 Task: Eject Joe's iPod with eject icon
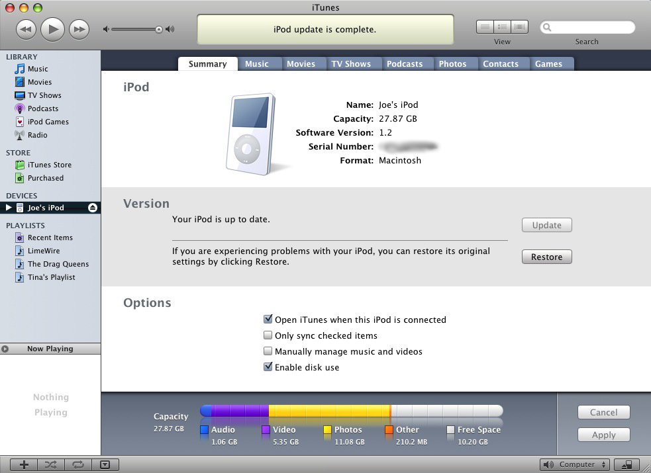coord(93,208)
